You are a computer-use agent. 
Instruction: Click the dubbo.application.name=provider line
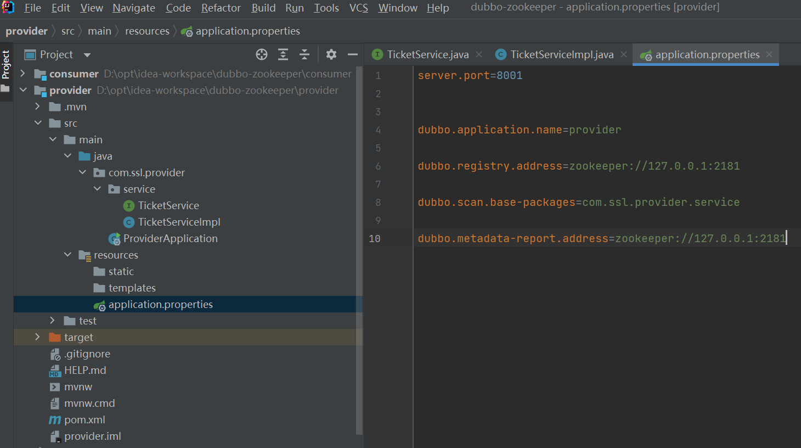pyautogui.click(x=520, y=130)
